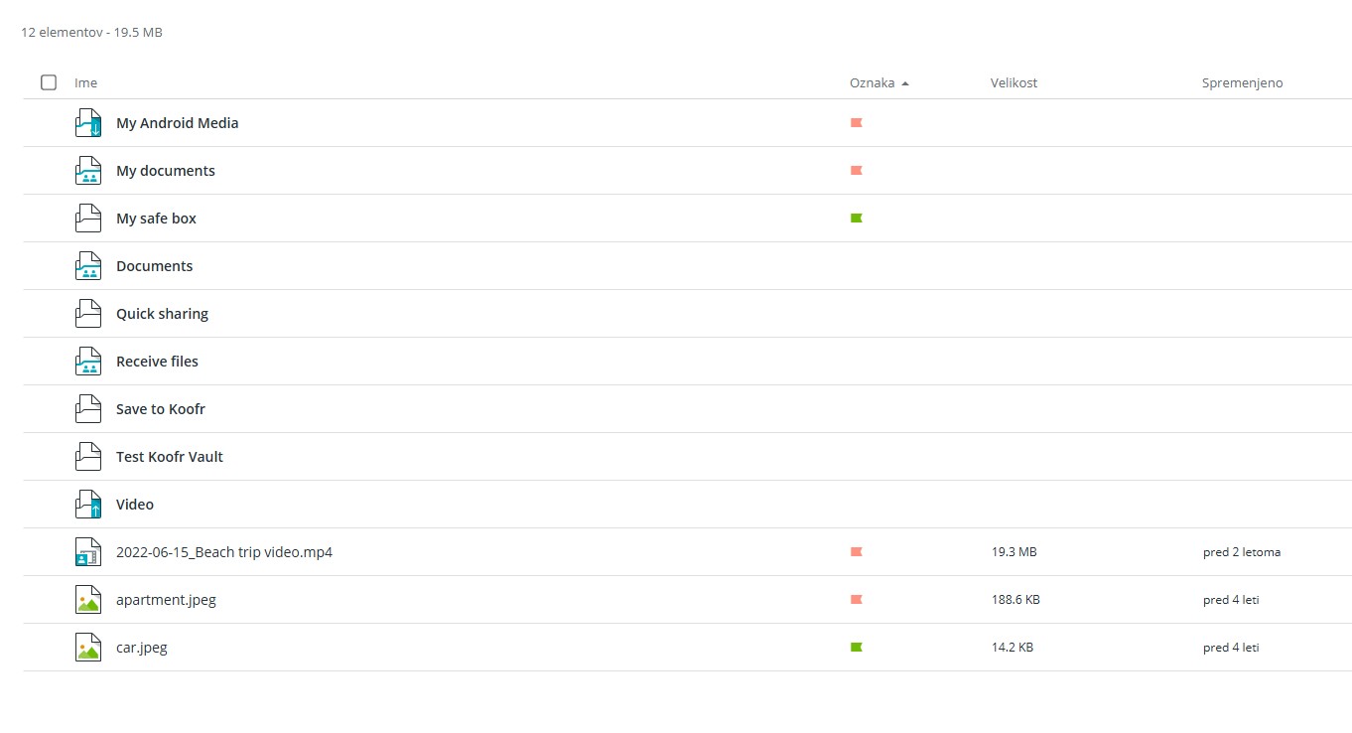Click the Quick sharing folder icon
The image size is (1352, 733).
(88, 314)
